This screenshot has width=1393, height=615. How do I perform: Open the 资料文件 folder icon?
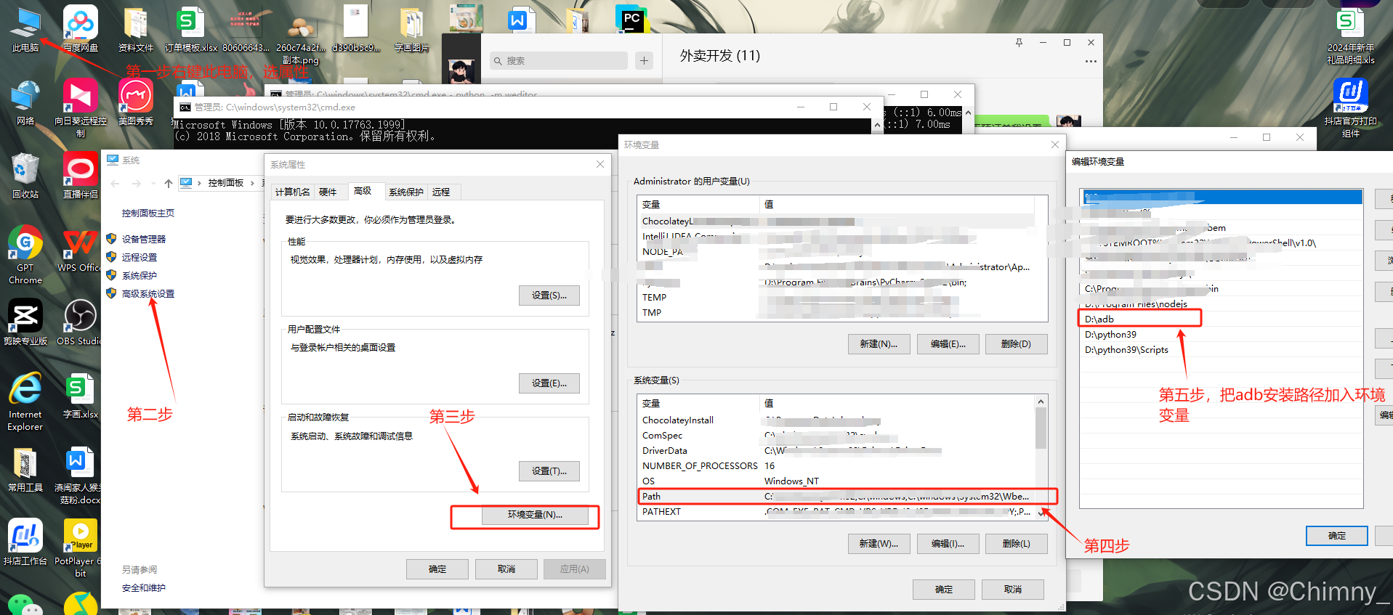coord(136,29)
